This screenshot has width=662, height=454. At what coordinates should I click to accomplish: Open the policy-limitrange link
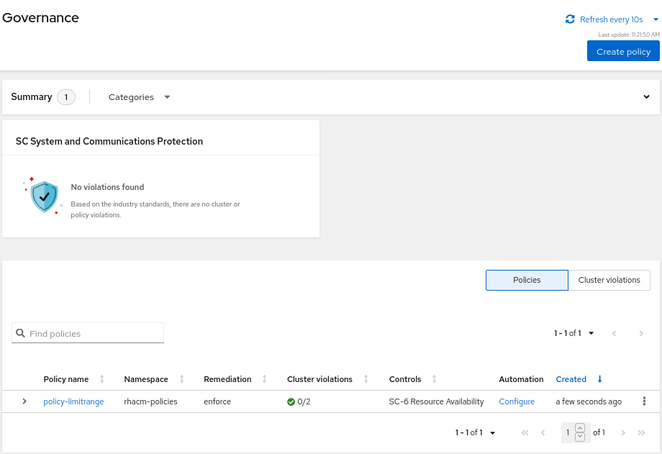click(x=73, y=401)
